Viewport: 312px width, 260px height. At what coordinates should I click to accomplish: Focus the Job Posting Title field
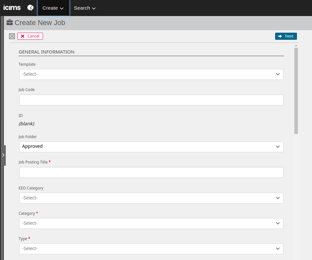[x=151, y=172]
